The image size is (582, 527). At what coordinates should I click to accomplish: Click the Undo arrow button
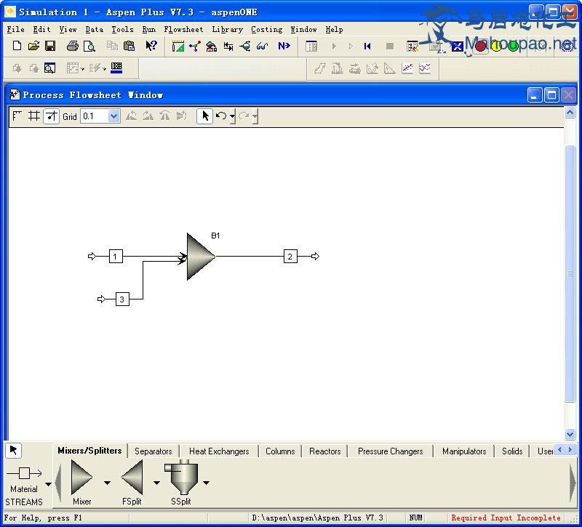click(x=221, y=116)
